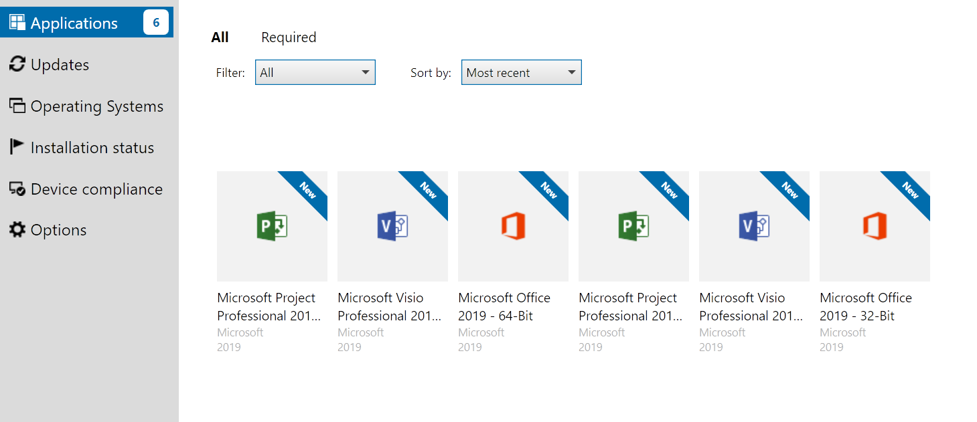This screenshot has height=422, width=977.
Task: Open the Sort by Most recent dropdown
Action: [x=522, y=72]
